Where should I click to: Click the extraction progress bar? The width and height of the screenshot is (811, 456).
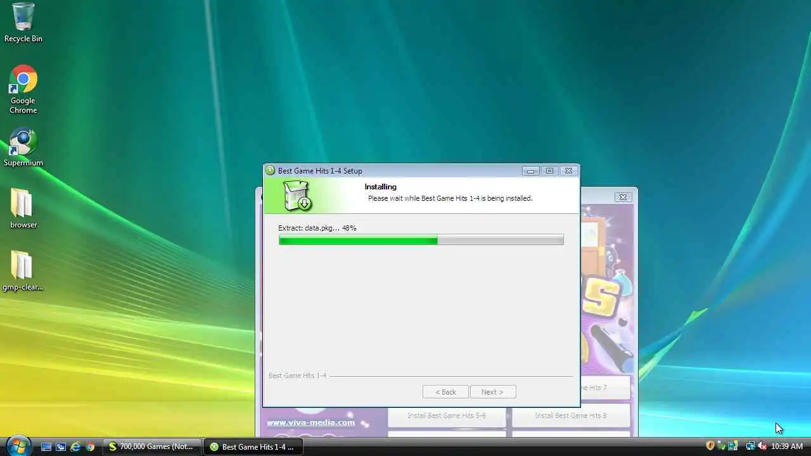click(x=421, y=240)
